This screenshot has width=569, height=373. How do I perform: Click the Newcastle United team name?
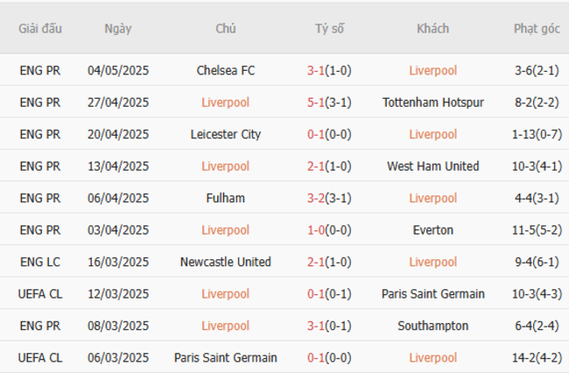coord(225,262)
